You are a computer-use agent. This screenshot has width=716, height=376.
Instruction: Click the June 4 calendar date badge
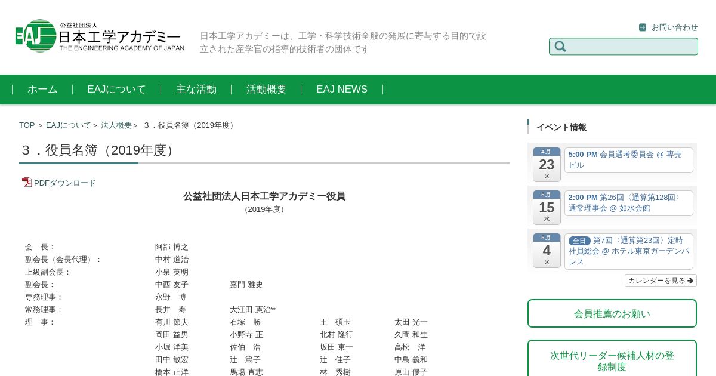tap(547, 250)
